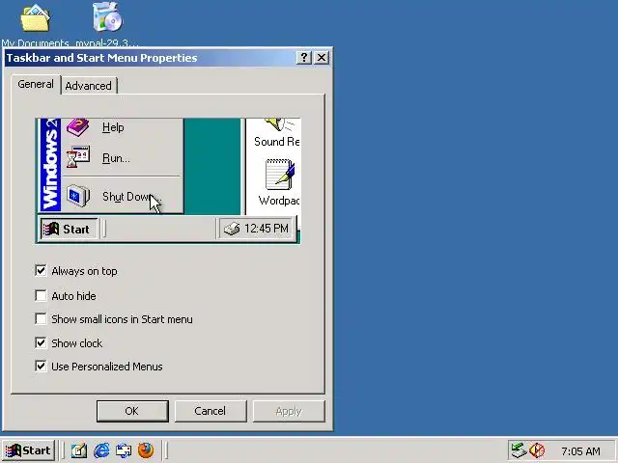618x463 pixels.
Task: Enable the Auto hide checkbox
Action: click(x=41, y=296)
